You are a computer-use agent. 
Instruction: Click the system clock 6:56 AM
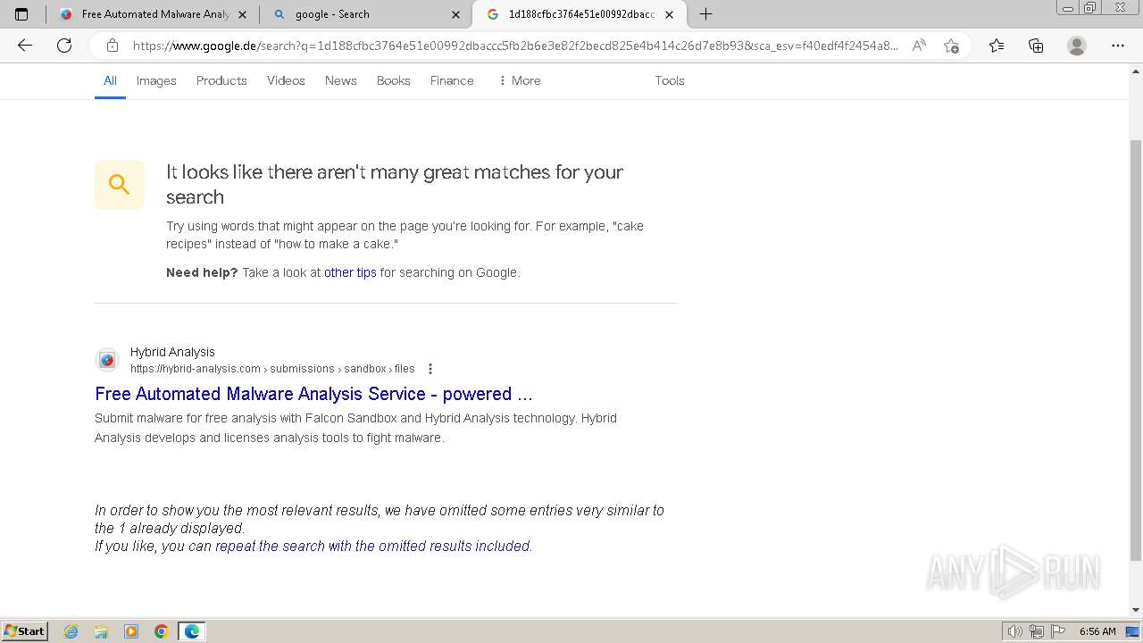[x=1097, y=631]
